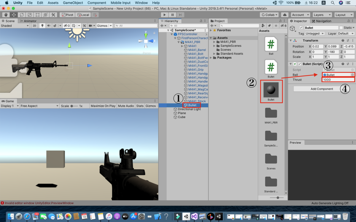Adjust Game view Scale slider

(x=74, y=106)
